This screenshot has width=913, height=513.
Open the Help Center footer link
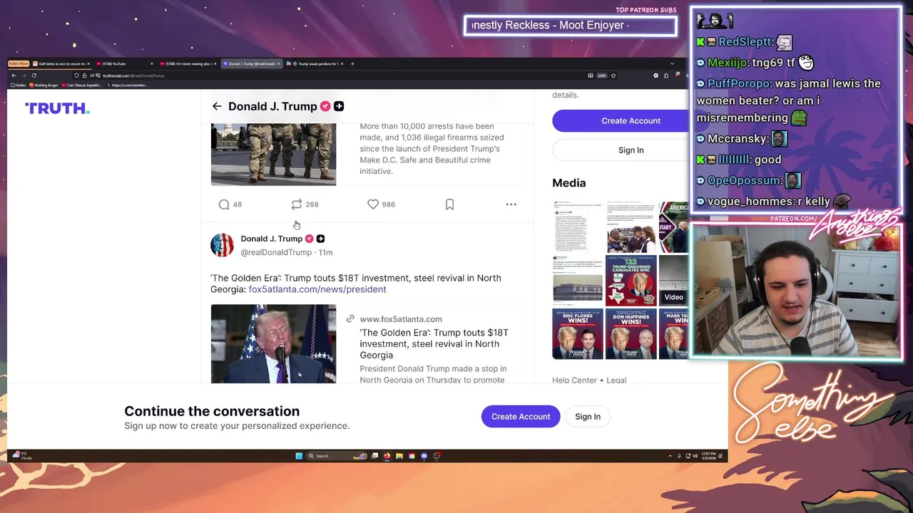(x=574, y=380)
